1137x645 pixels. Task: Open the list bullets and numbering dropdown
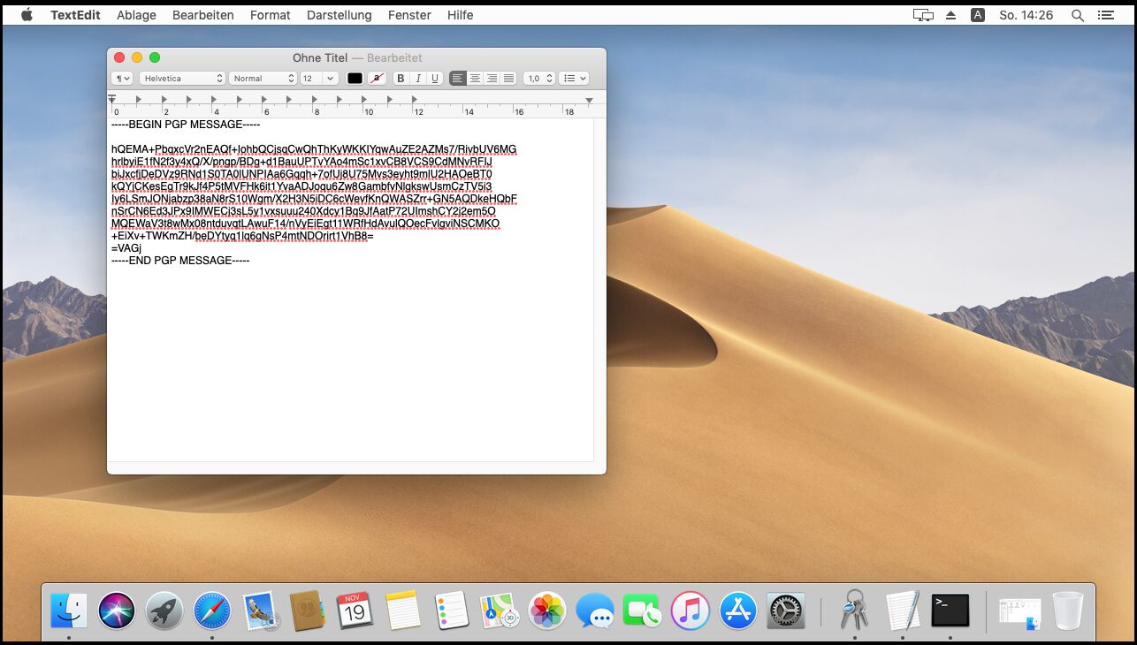[574, 79]
